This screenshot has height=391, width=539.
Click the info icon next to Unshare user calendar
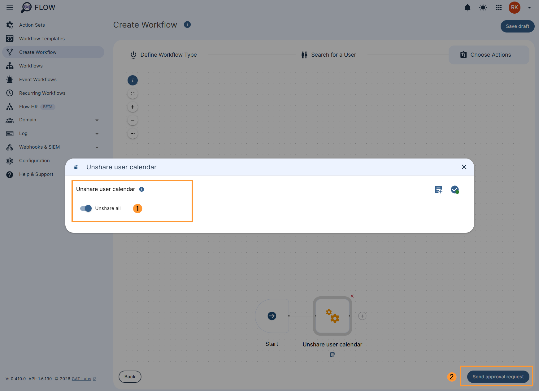142,189
